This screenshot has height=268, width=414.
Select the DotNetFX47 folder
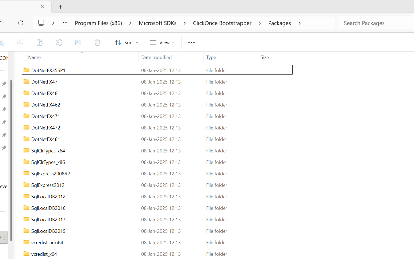click(x=157, y=82)
